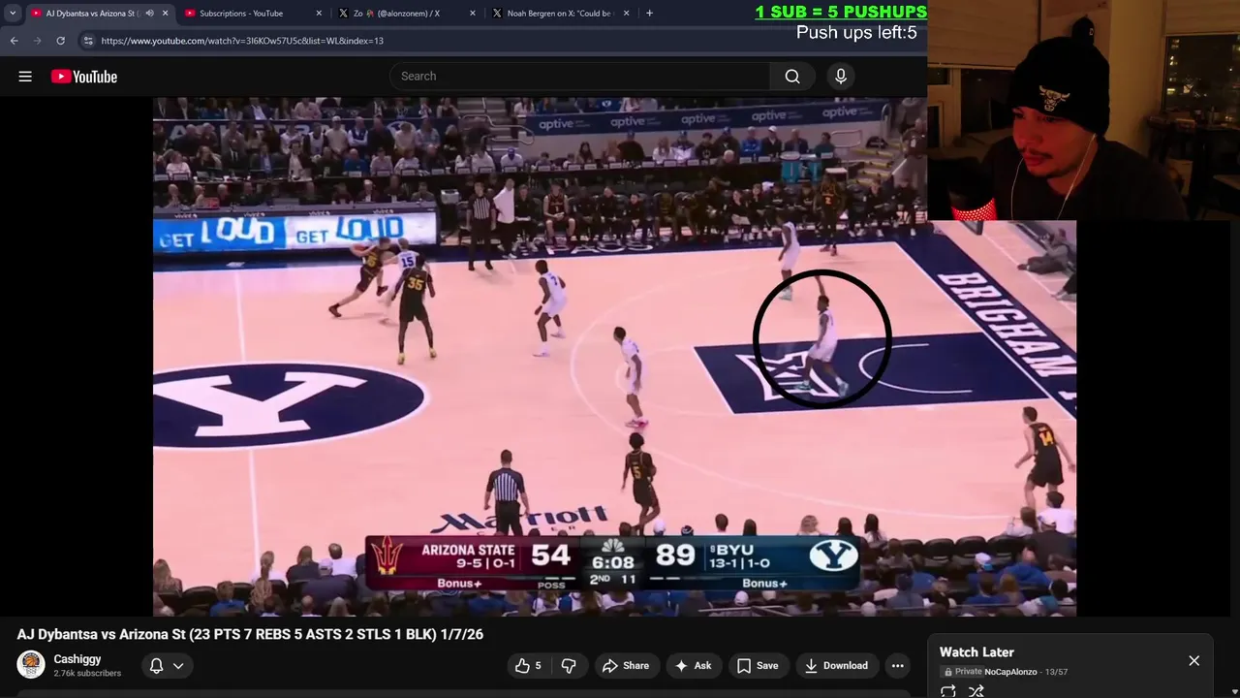Open the Cashiggy channel name link
This screenshot has width=1240, height=698.
(77, 659)
